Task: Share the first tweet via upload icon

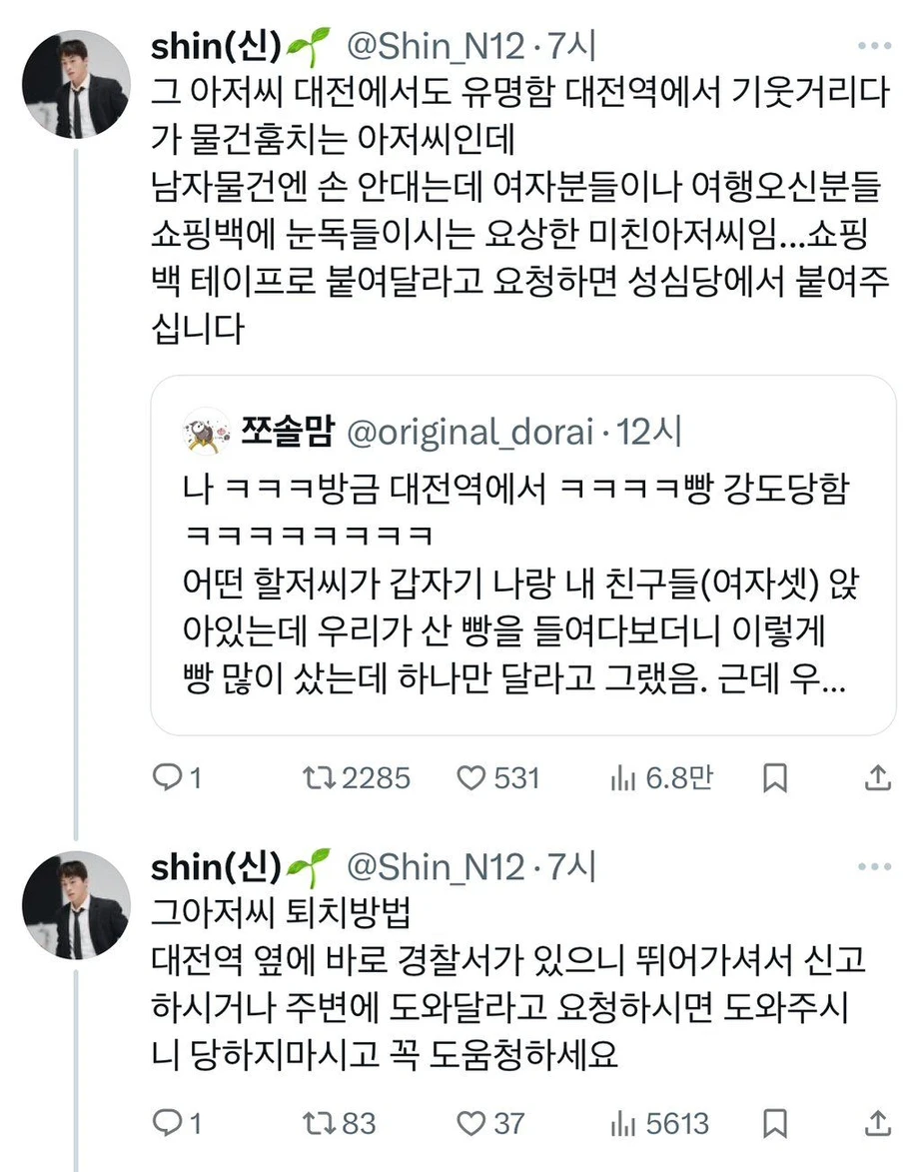Action: [878, 778]
